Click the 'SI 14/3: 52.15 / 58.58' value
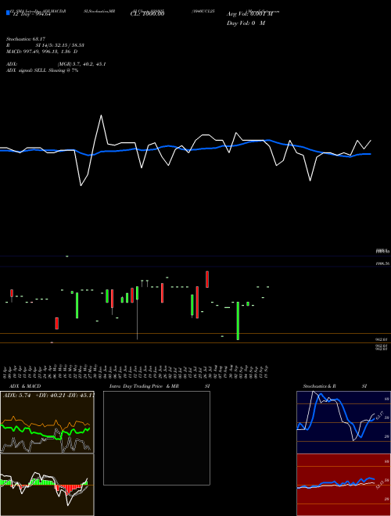391x516 pixels. click(x=60, y=45)
